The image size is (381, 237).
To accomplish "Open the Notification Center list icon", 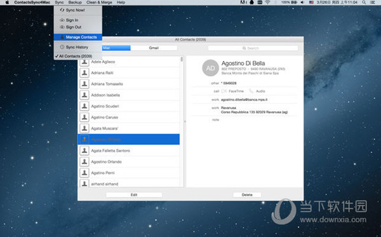I will pyautogui.click(x=373, y=3).
